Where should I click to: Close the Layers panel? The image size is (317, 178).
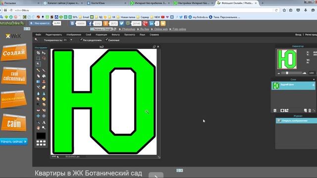[314, 80]
